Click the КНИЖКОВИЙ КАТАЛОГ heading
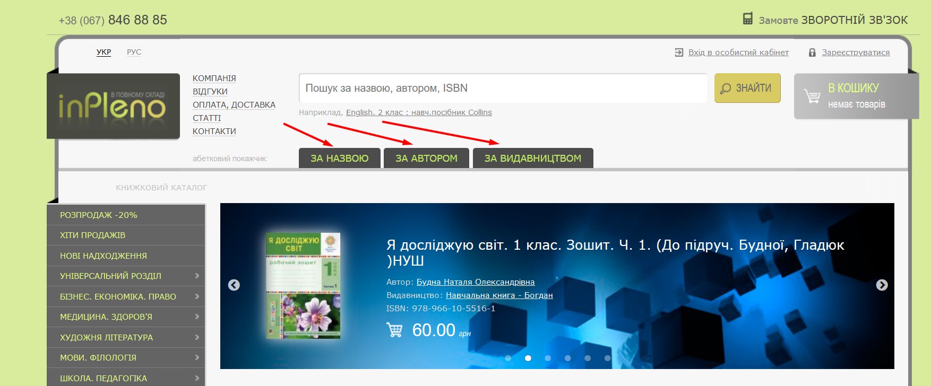This screenshot has width=931, height=386. click(x=161, y=188)
